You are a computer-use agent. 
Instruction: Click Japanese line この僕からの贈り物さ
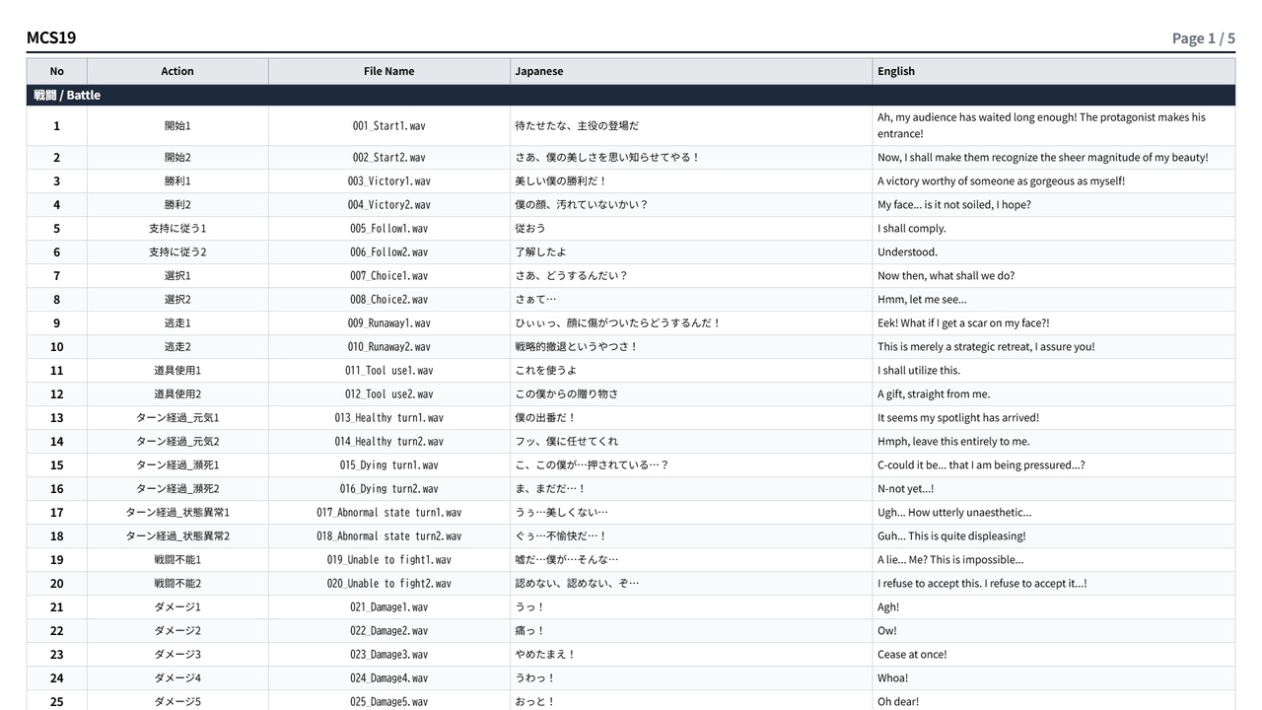(x=567, y=394)
